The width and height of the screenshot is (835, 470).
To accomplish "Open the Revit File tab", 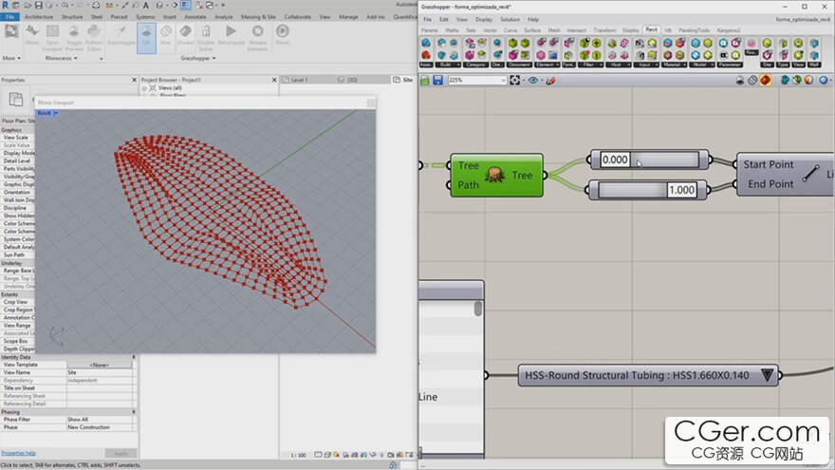I will [x=10, y=17].
